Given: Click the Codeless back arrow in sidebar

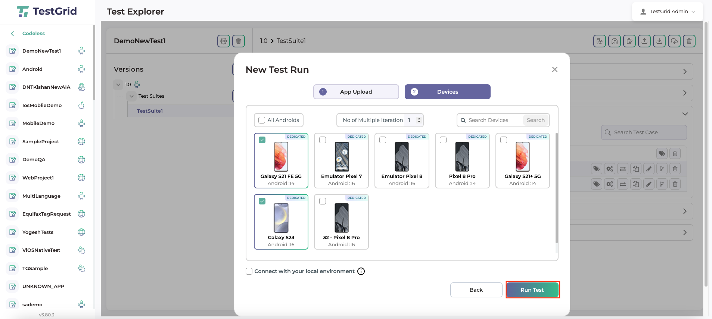Looking at the screenshot, I should [x=13, y=34].
